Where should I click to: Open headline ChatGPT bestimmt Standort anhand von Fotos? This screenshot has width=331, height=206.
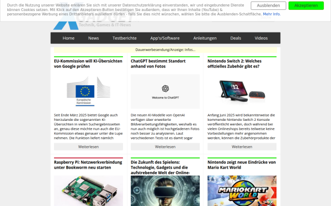click(158, 64)
